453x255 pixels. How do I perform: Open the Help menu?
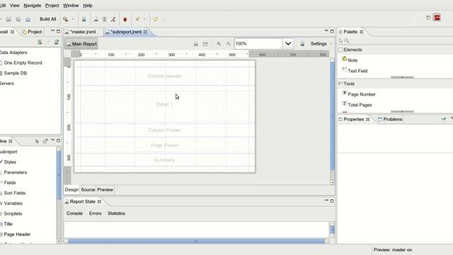(x=88, y=6)
